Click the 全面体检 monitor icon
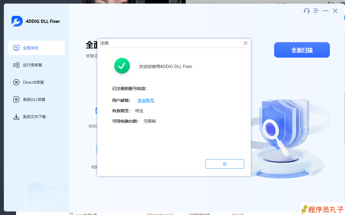This screenshot has height=215, width=345. 16,48
